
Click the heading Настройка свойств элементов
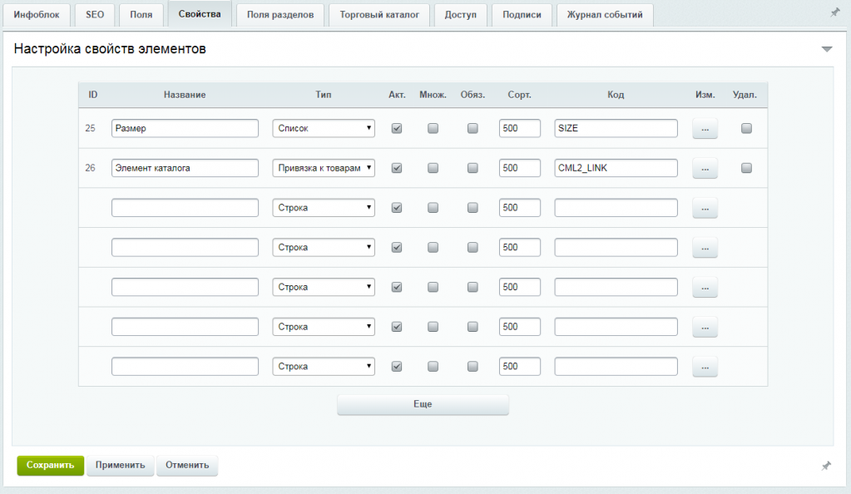110,49
